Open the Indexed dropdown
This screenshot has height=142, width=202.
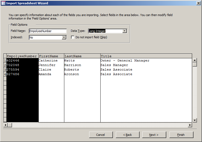64,37
